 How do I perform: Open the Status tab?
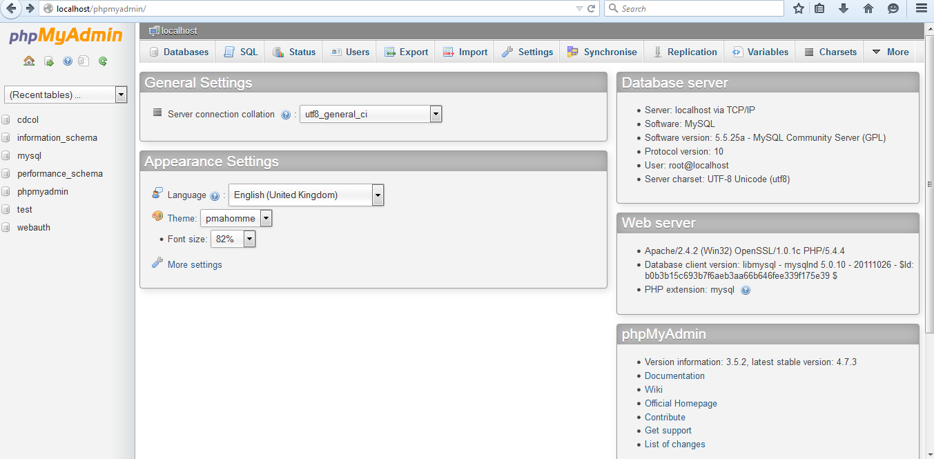click(294, 52)
